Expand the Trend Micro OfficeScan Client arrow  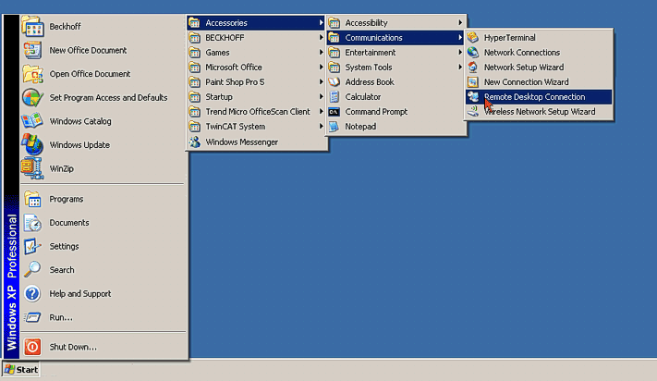(321, 112)
